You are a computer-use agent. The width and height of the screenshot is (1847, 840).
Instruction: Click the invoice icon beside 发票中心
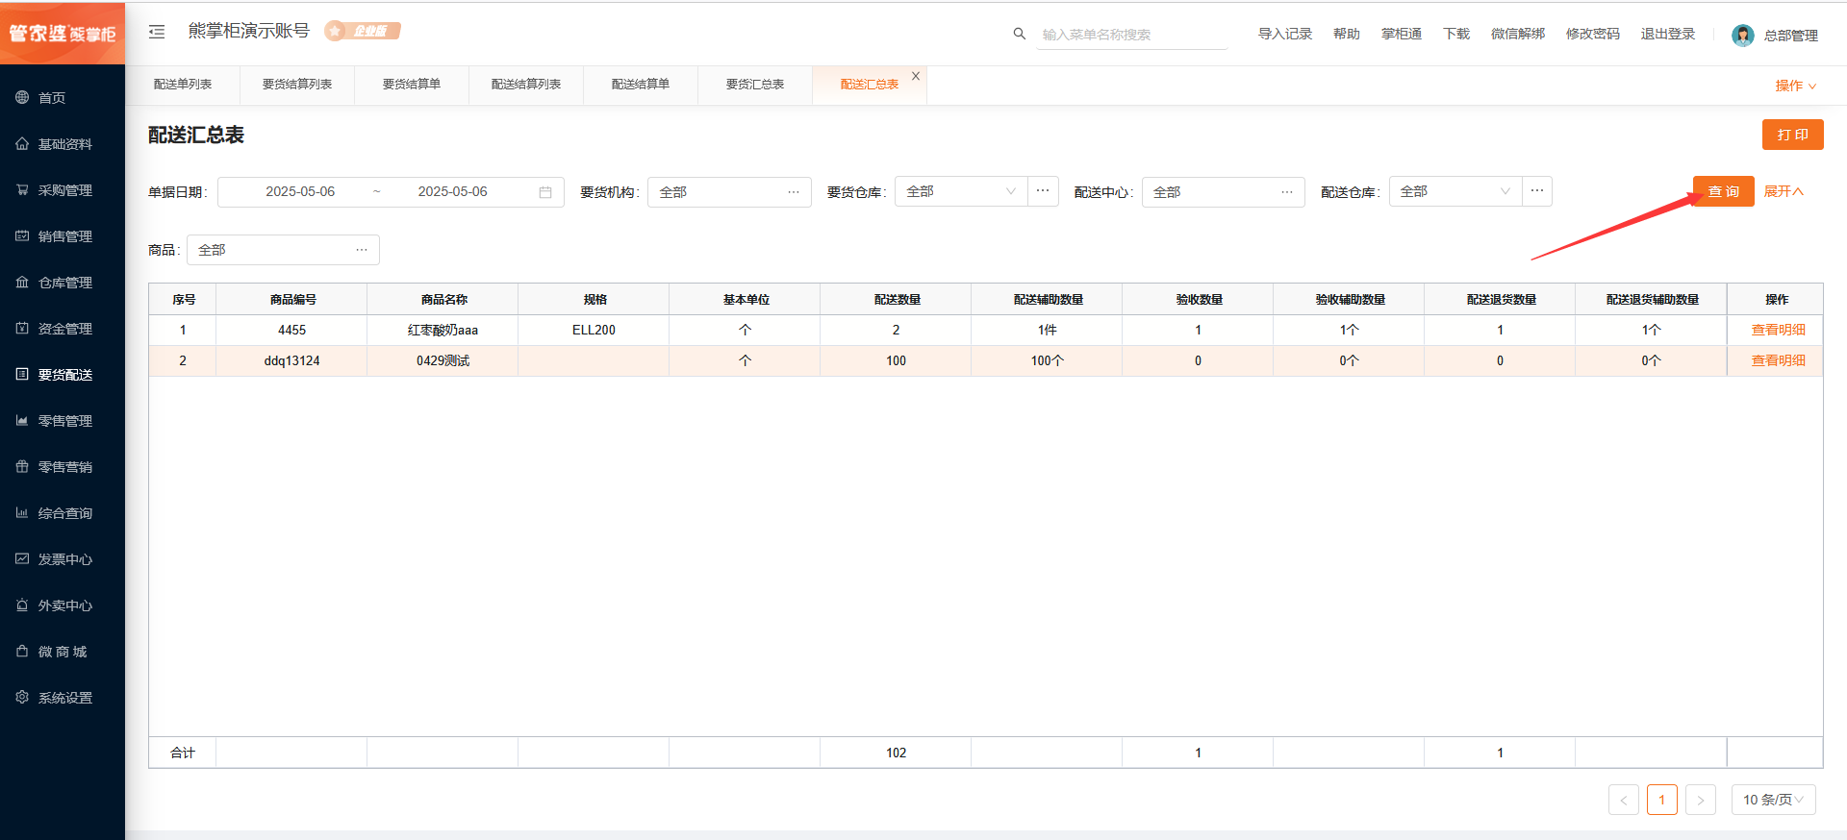pos(22,558)
